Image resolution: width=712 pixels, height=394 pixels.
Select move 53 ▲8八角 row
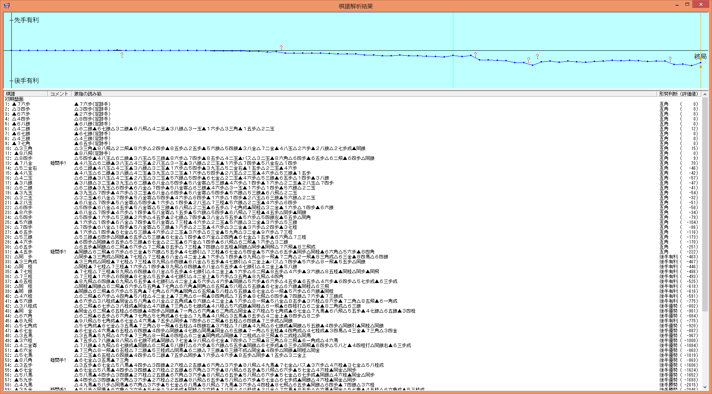coord(23,360)
